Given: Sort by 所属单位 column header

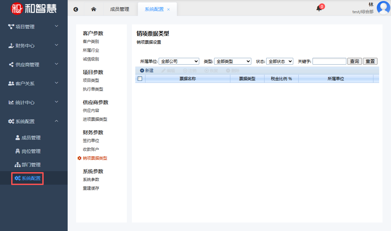Looking at the screenshot, I should coord(336,78).
